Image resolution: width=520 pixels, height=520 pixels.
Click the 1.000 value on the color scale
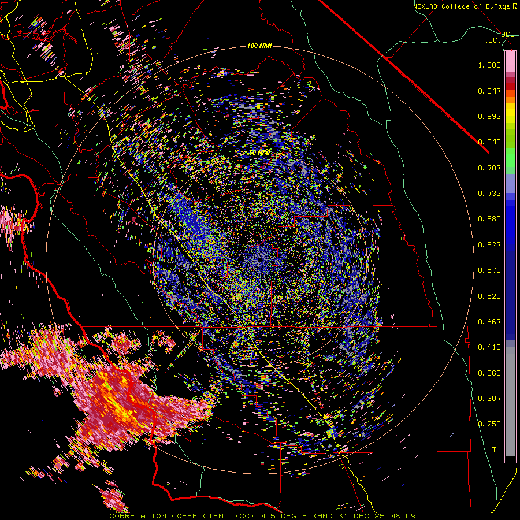pos(489,65)
